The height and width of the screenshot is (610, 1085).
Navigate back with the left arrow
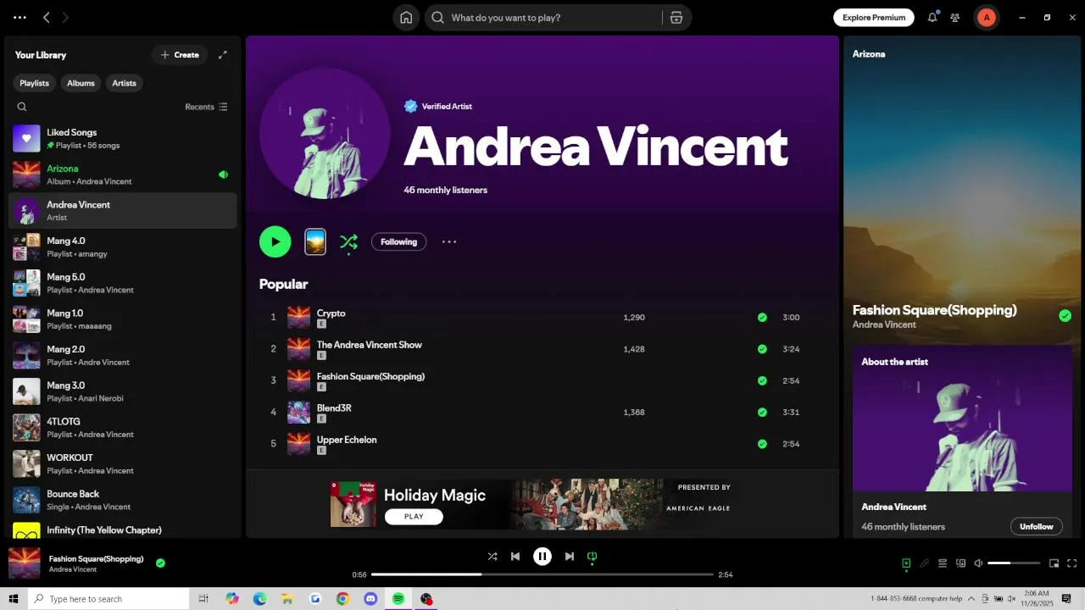pyautogui.click(x=47, y=17)
